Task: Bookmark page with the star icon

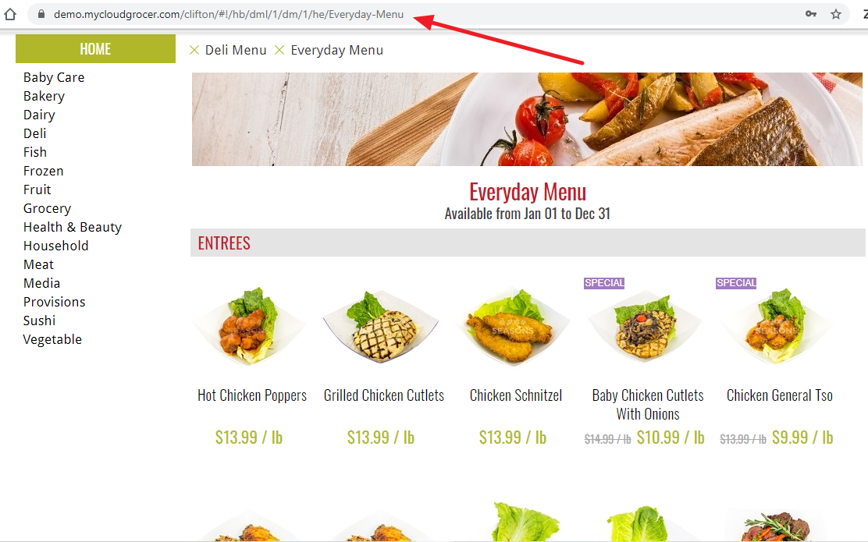Action: [836, 14]
